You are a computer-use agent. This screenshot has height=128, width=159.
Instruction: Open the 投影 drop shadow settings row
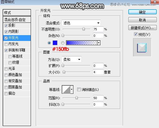(17, 26)
